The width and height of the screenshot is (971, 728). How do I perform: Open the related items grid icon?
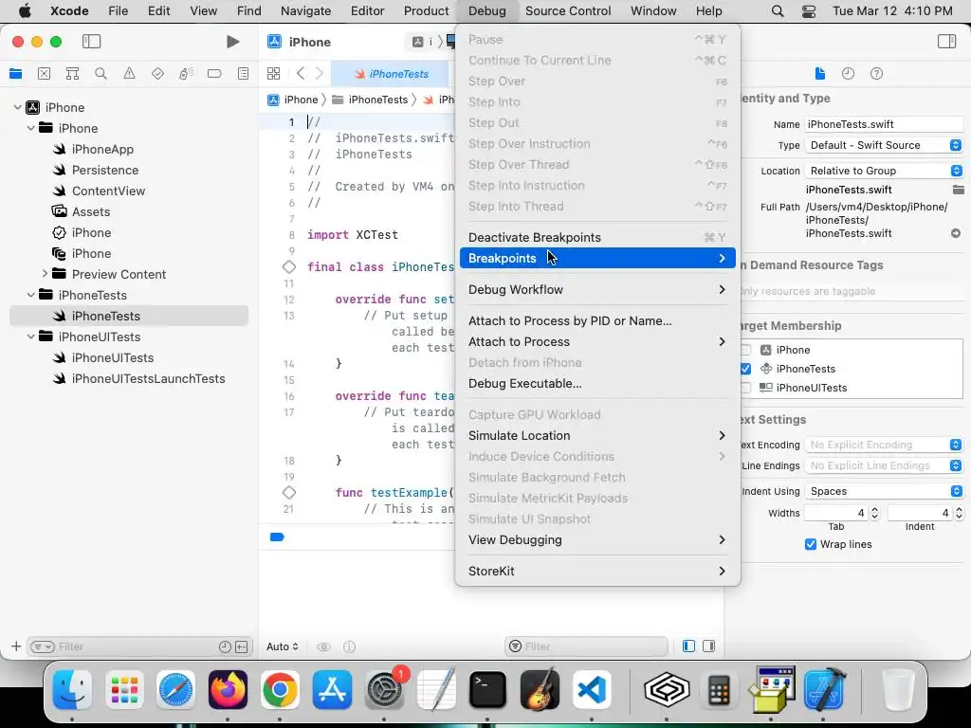[273, 74]
